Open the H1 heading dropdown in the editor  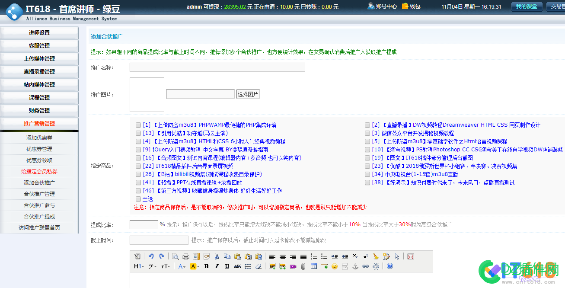pyautogui.click(x=138, y=266)
